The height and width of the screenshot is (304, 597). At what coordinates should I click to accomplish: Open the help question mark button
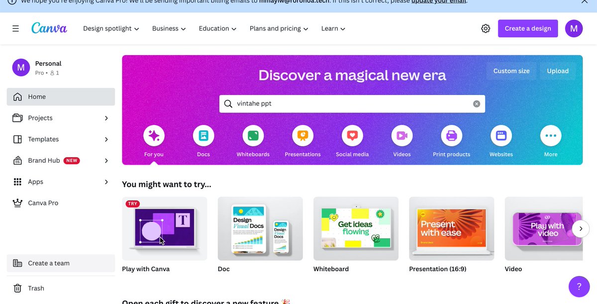[x=579, y=287]
